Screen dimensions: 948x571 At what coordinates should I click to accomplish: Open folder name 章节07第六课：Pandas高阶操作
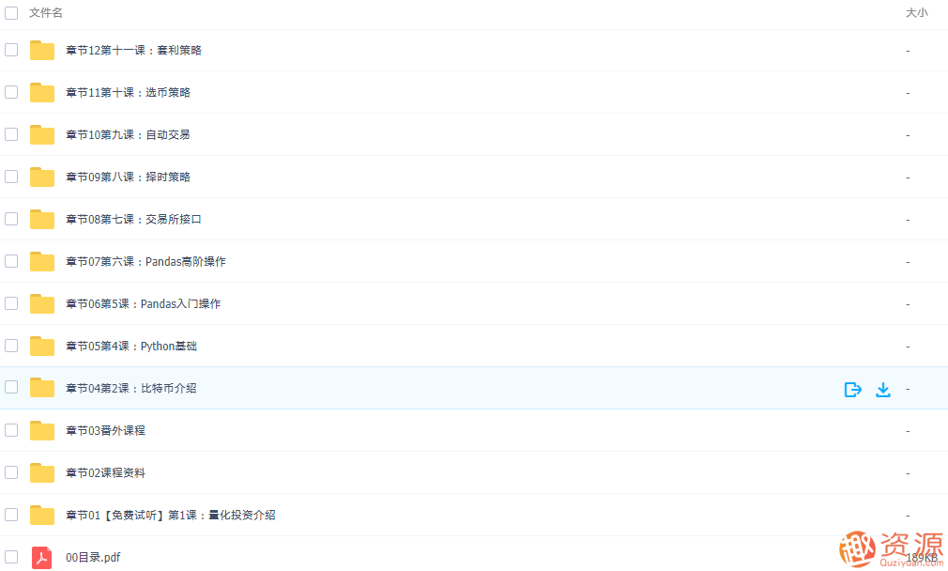[x=145, y=262]
